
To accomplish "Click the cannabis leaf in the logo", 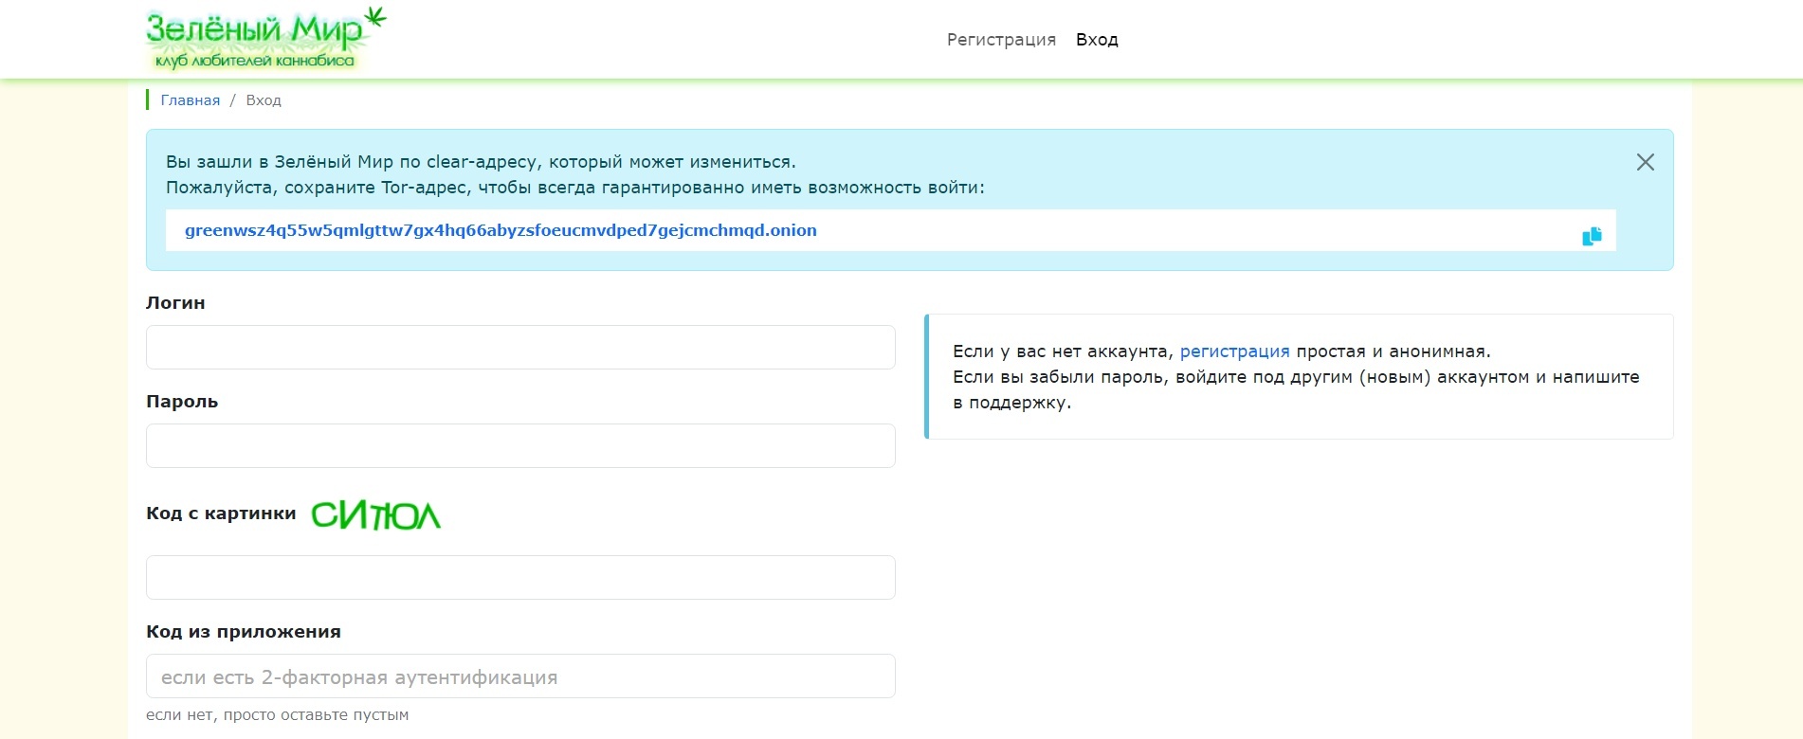I will click(376, 17).
